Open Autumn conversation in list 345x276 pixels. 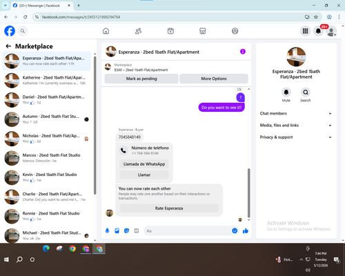pyautogui.click(x=46, y=119)
